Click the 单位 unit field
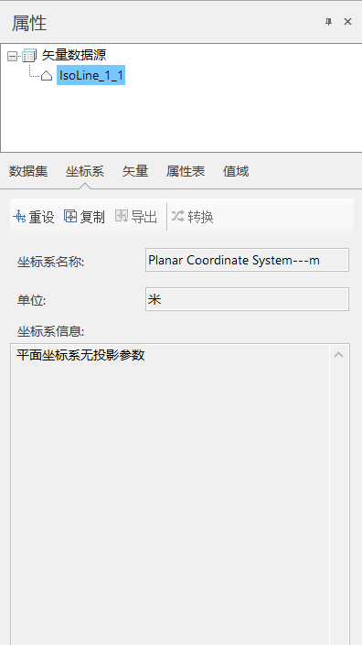The height and width of the screenshot is (645, 362). pyautogui.click(x=247, y=299)
